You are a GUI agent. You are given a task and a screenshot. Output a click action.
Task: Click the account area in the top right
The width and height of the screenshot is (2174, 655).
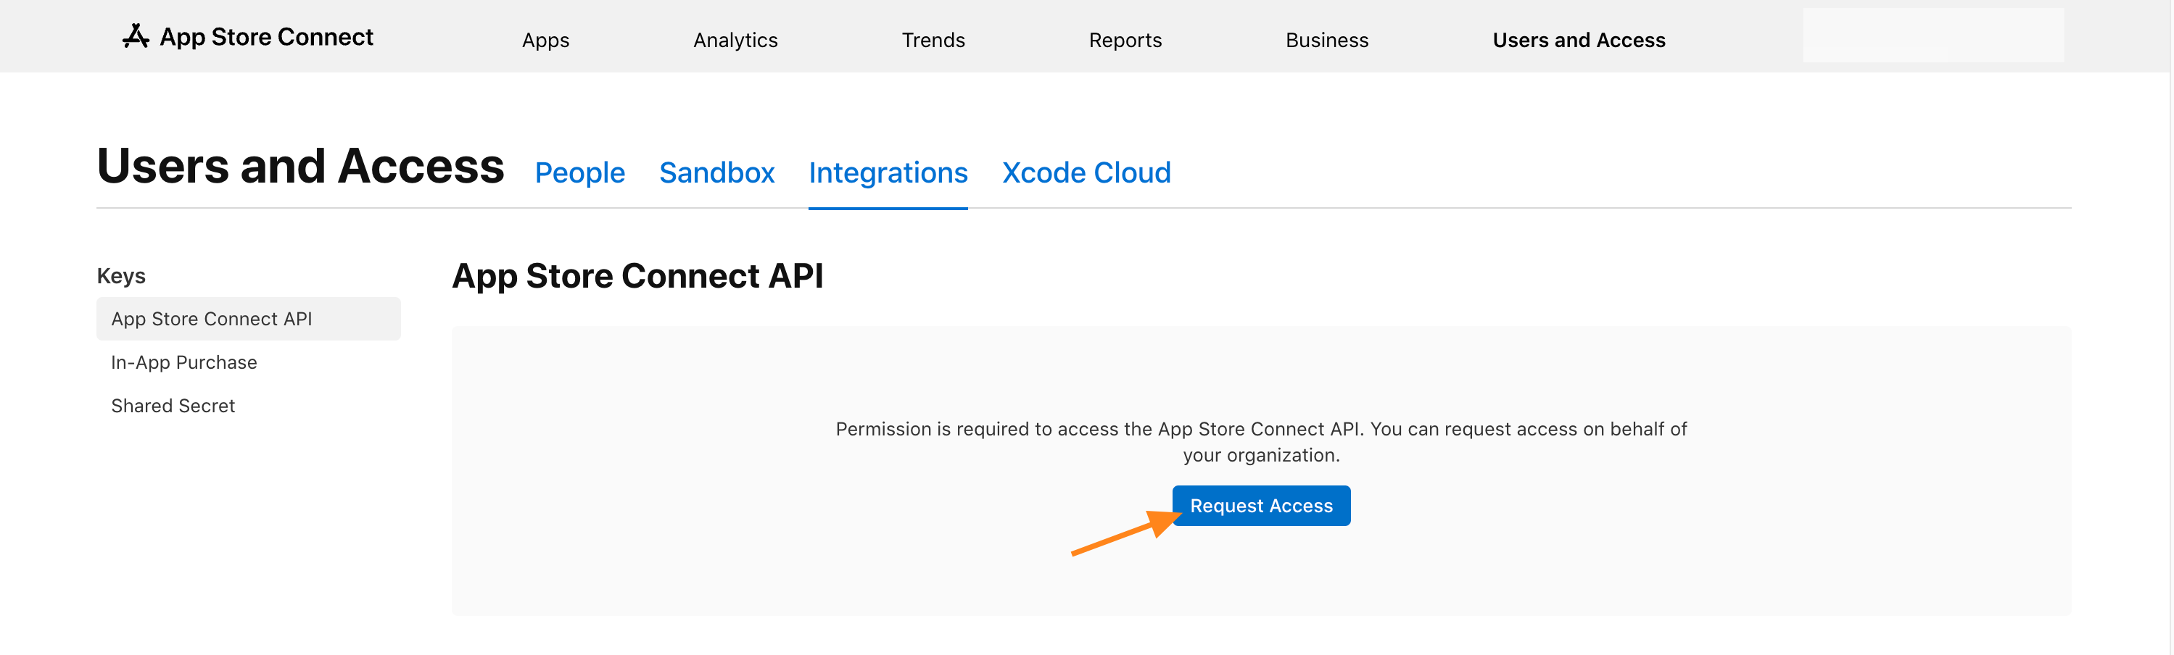tap(1933, 36)
